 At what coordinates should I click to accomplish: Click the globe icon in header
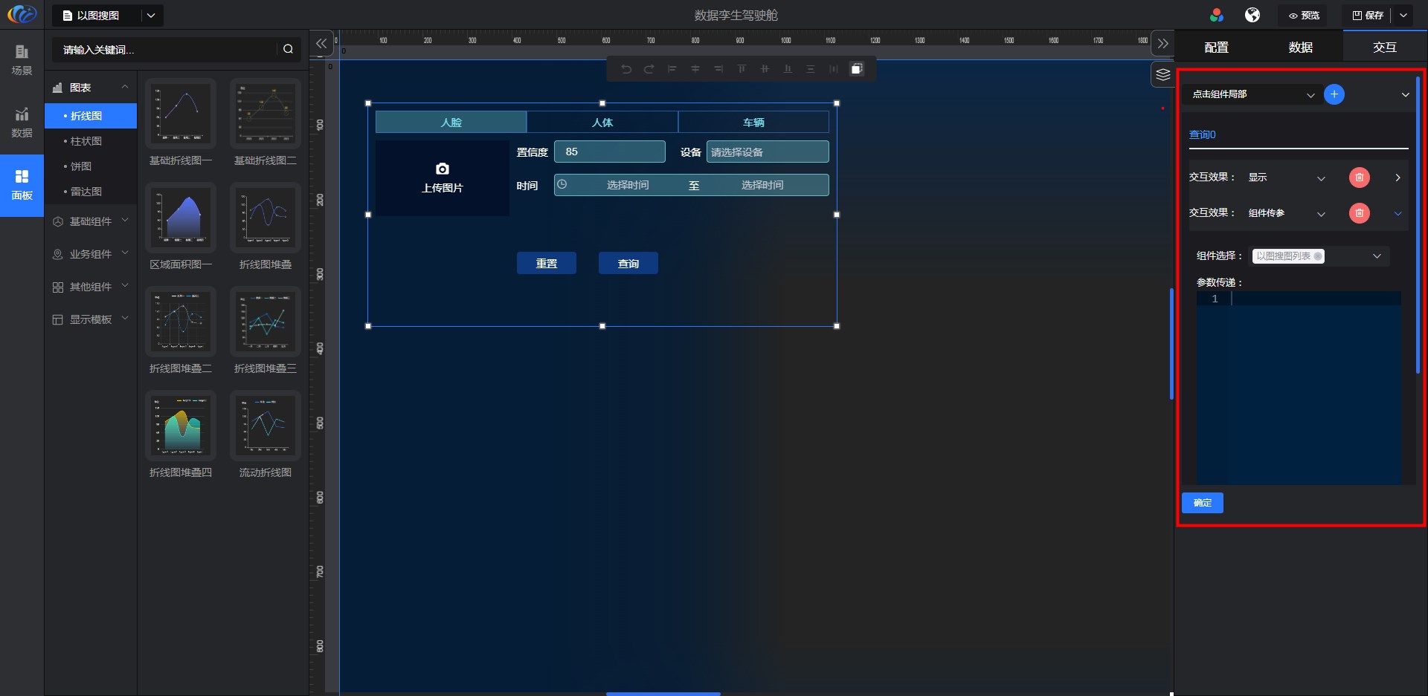(x=1252, y=15)
